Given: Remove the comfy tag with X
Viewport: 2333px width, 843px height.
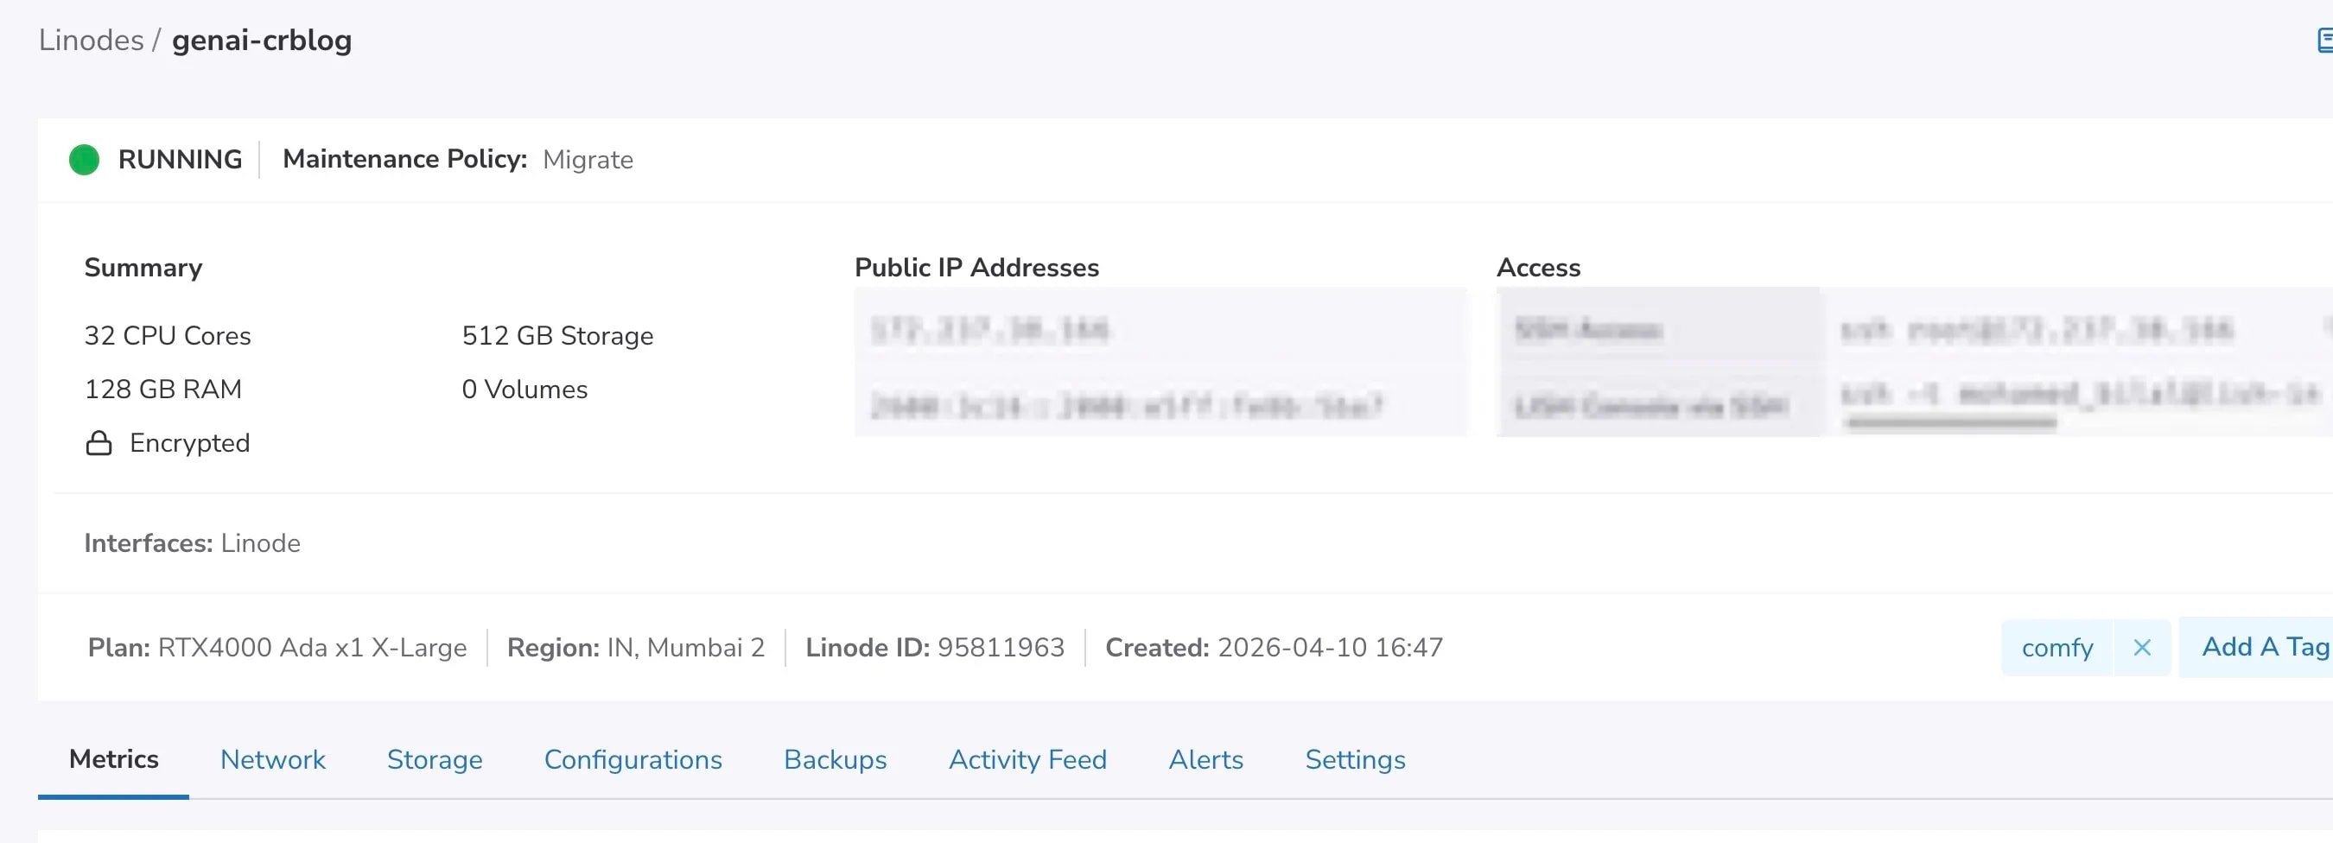Looking at the screenshot, I should point(2141,649).
